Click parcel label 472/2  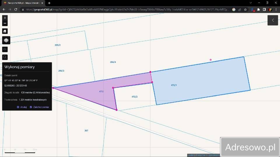[x=134, y=97]
